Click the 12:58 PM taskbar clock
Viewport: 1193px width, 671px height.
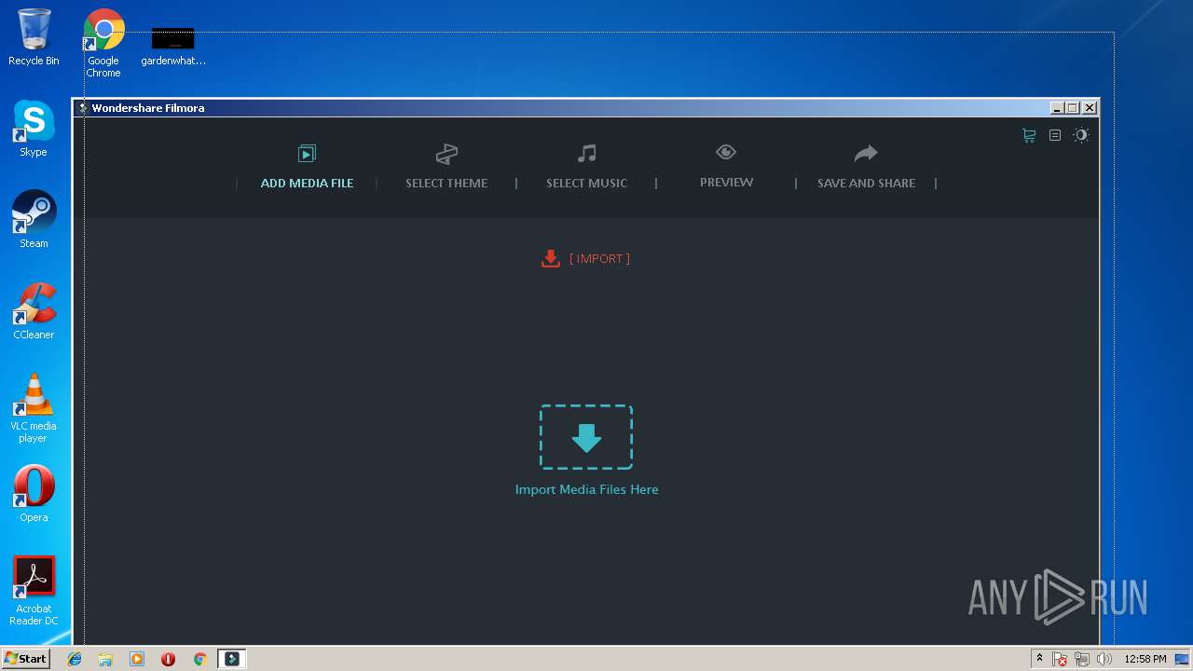[1145, 659]
